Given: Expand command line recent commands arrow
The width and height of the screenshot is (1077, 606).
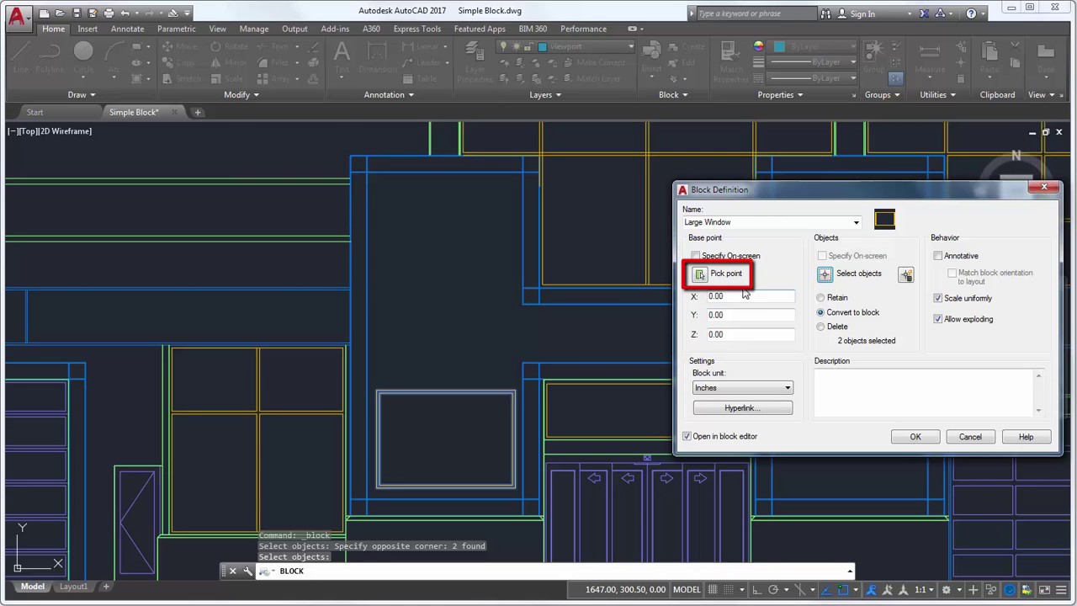Looking at the screenshot, I should click(849, 571).
